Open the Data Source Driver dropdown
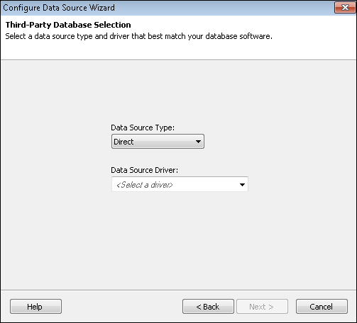The height and width of the screenshot is (323, 357). 180,184
